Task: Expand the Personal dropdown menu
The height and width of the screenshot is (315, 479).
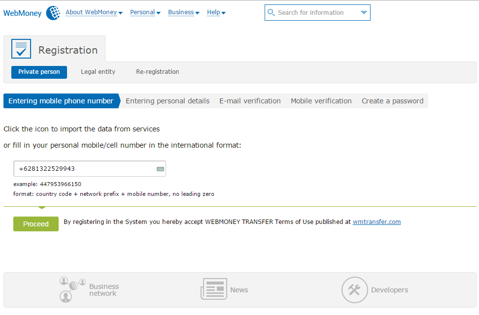Action: [x=145, y=12]
